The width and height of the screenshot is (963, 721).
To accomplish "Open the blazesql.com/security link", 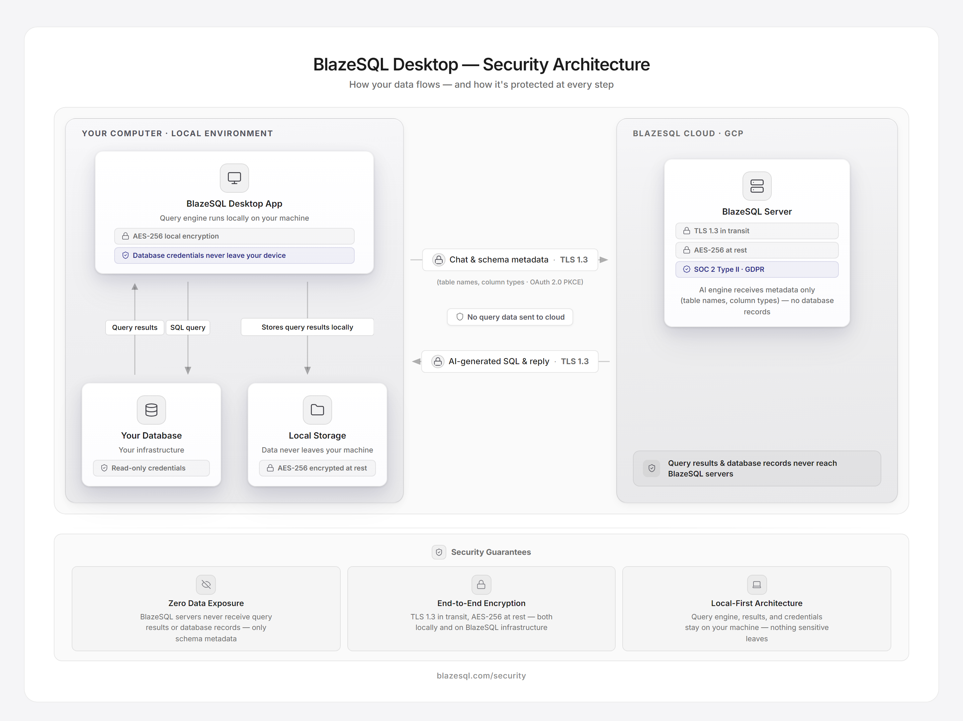I will [481, 676].
